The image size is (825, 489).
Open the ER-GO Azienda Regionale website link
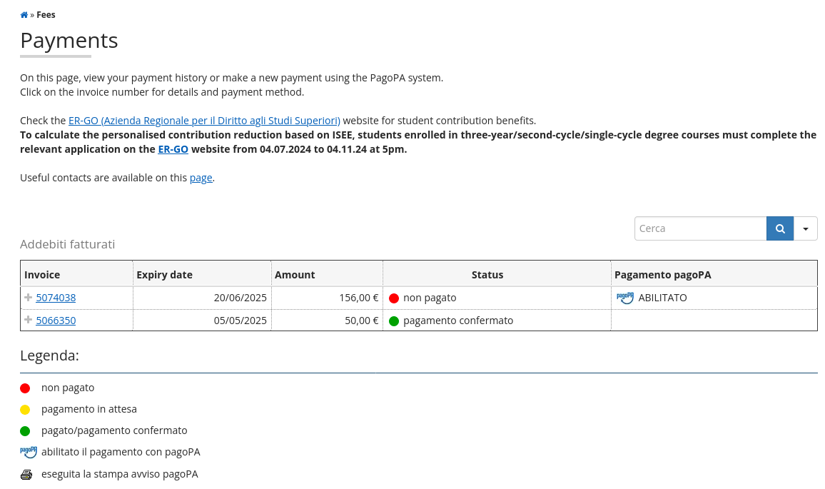[204, 121]
